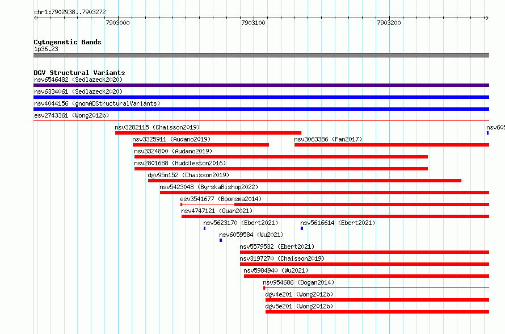Select the nsv6334061 (Sedlazeck2020) blue bar
Image resolution: width=505 pixels, height=334 pixels.
click(261, 97)
